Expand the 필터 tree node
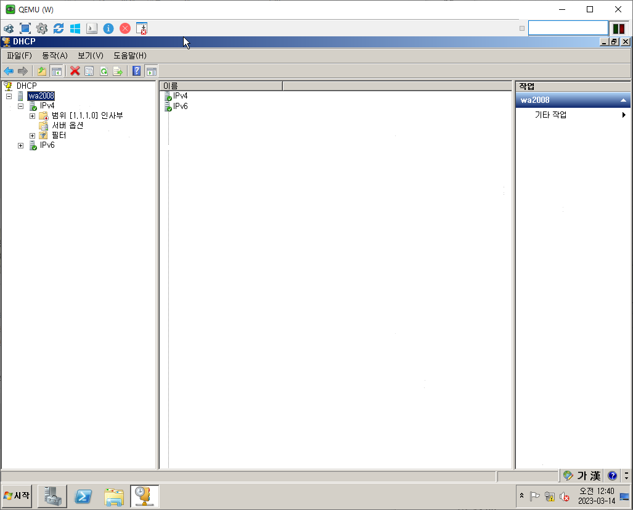 point(32,136)
